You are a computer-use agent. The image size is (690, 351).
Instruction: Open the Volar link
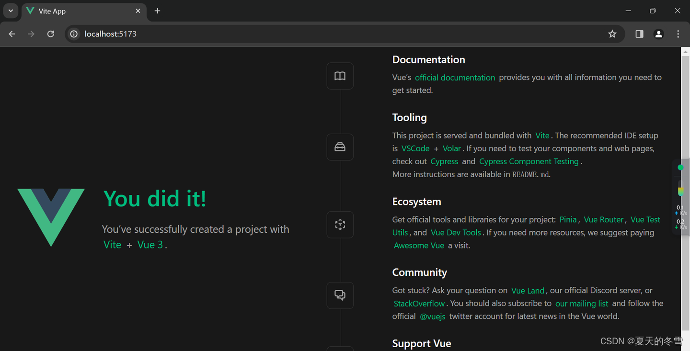tap(452, 148)
